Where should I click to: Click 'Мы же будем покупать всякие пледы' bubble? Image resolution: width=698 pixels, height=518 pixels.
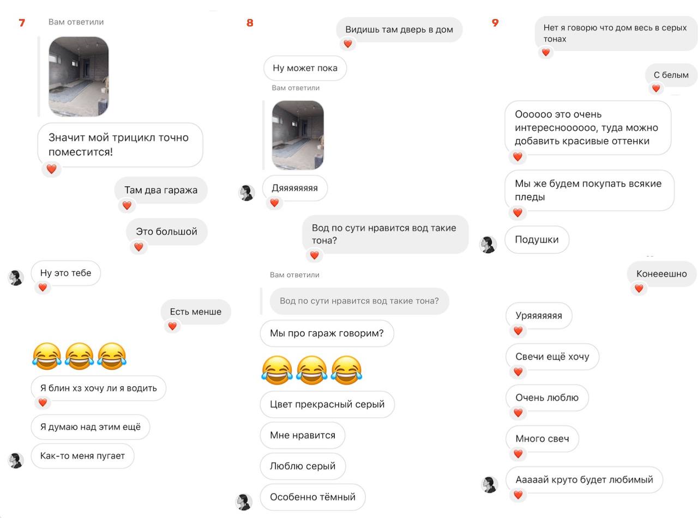coord(589,190)
